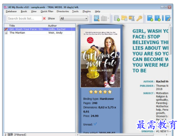This screenshot has height=136, width=180.
Task: Click the magnifier search book icon
Action: pos(97,18)
